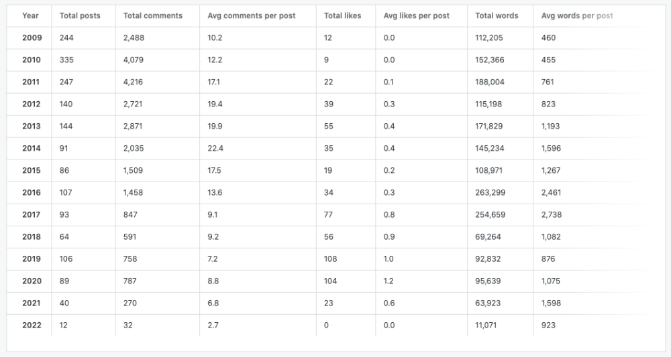The height and width of the screenshot is (357, 671).
Task: Click the Avg likes per post header
Action: pyautogui.click(x=416, y=15)
